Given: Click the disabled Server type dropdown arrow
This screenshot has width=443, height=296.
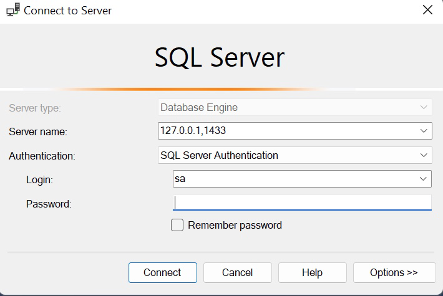Looking at the screenshot, I should 424,107.
